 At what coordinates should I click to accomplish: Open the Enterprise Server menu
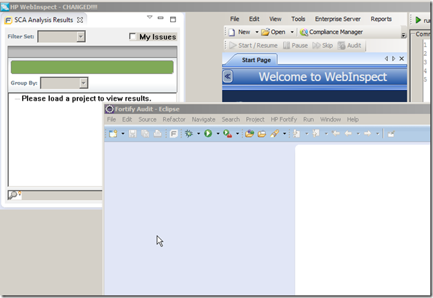[x=338, y=19]
